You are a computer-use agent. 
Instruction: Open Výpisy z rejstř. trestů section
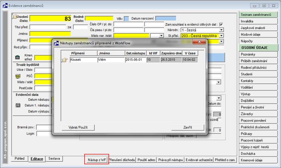tap(258, 147)
